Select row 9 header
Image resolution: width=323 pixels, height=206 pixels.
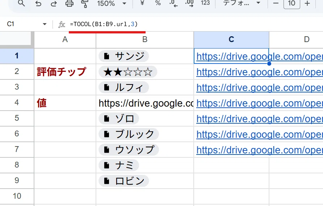[x=17, y=180]
